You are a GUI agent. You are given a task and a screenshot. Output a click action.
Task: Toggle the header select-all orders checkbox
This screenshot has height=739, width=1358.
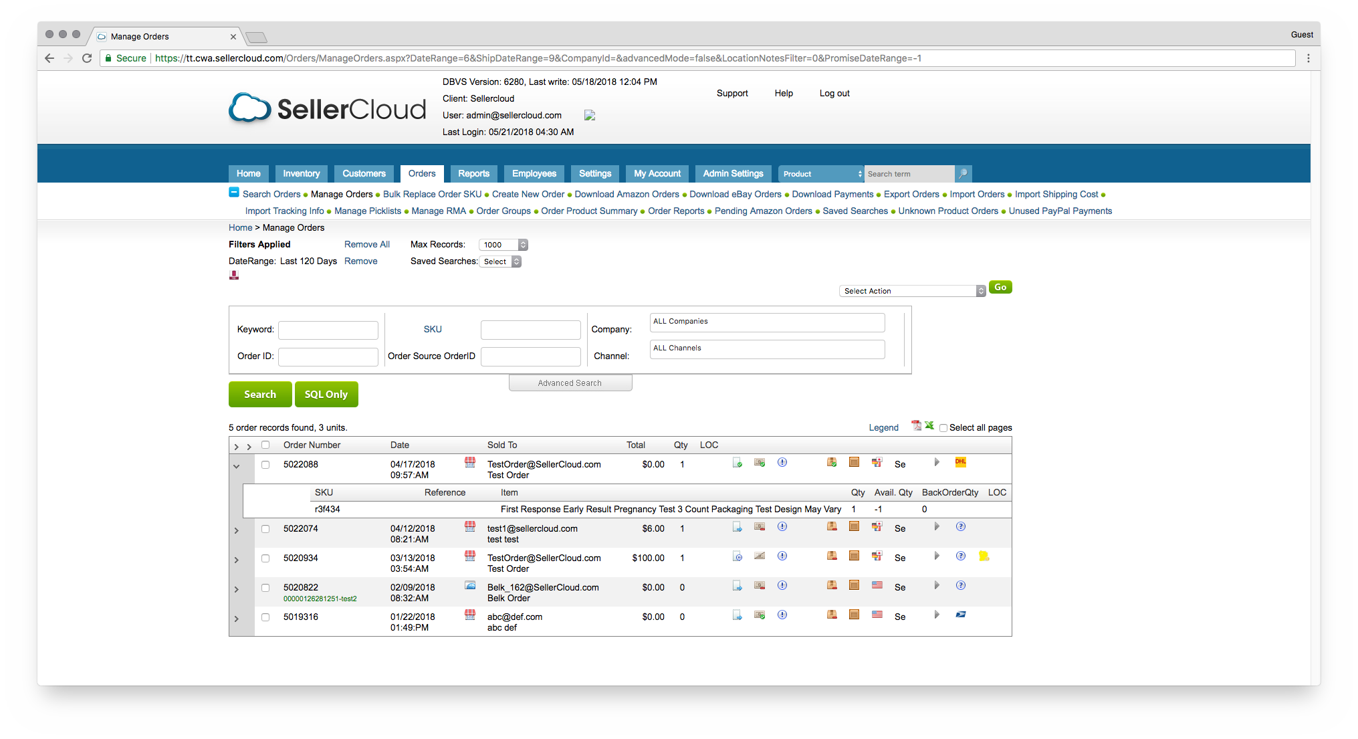point(265,445)
